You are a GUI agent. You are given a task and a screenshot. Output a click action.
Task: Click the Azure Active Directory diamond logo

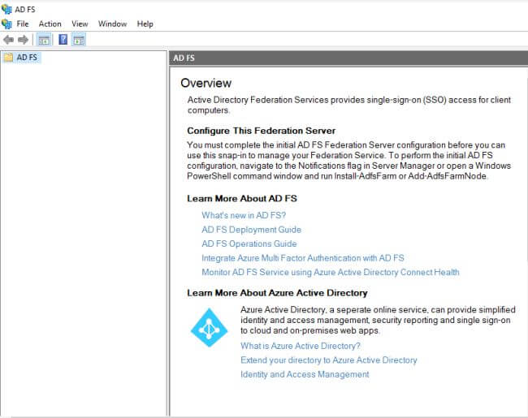click(x=209, y=327)
